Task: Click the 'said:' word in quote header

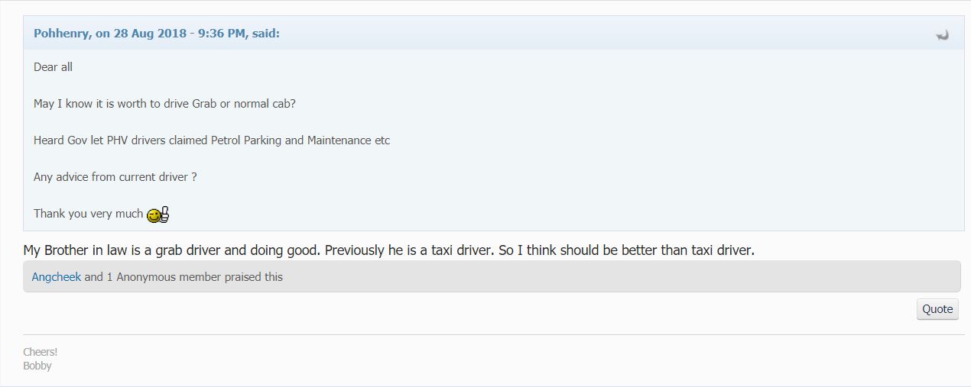Action: coord(265,34)
